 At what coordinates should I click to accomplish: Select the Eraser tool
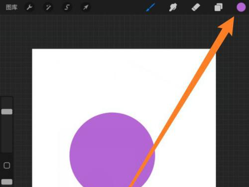(x=196, y=7)
